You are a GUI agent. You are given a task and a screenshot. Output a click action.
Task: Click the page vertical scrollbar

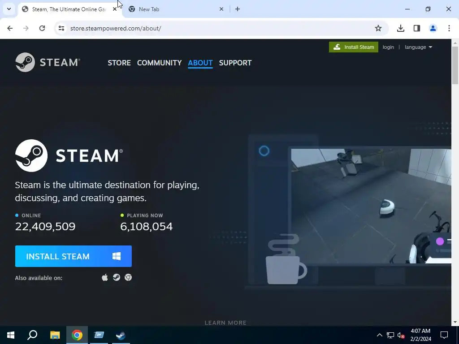455,65
